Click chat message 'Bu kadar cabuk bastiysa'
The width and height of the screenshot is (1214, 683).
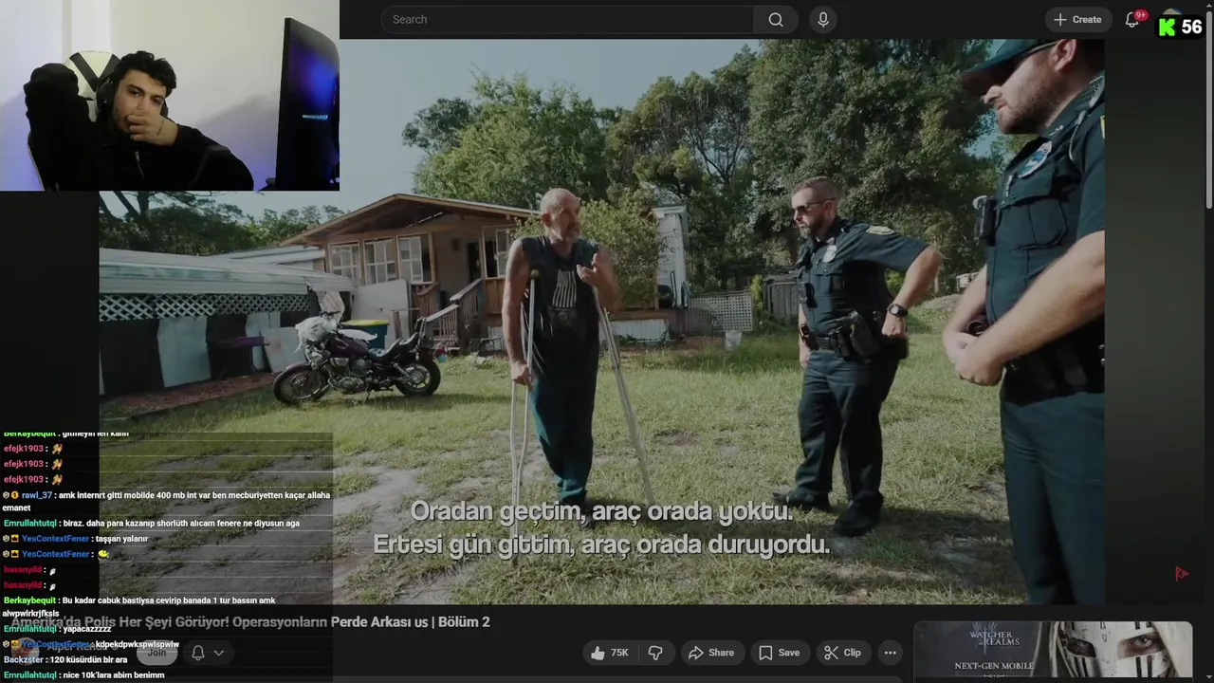click(x=139, y=606)
